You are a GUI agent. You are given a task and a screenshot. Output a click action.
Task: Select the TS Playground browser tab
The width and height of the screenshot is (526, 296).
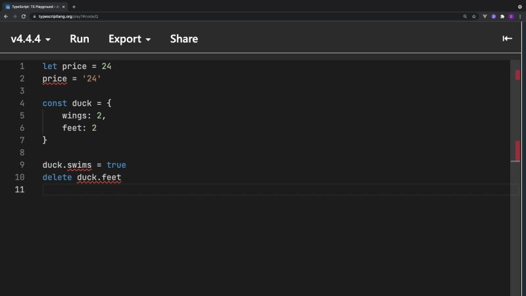click(x=34, y=6)
